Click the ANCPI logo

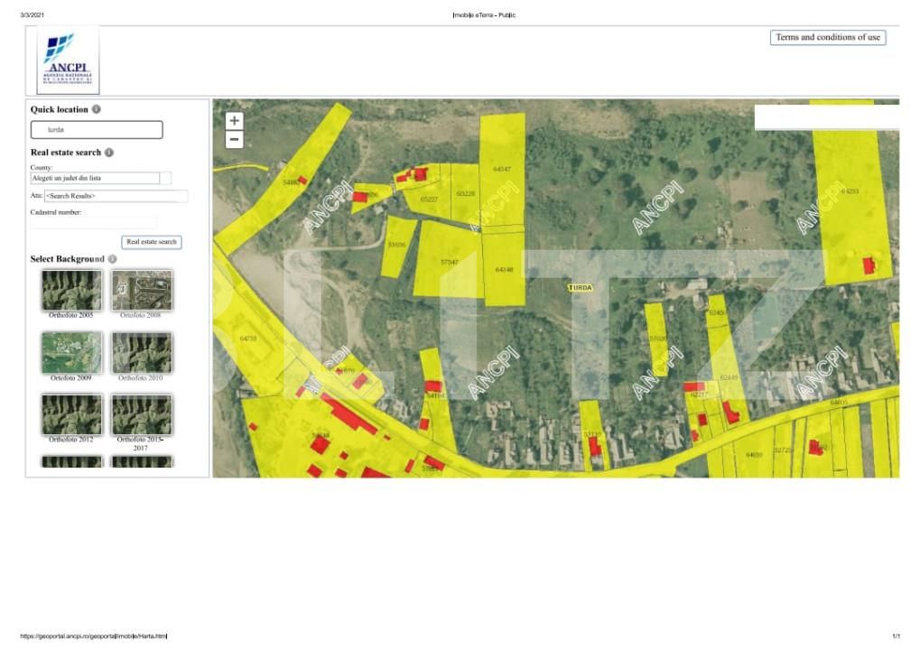(68, 60)
